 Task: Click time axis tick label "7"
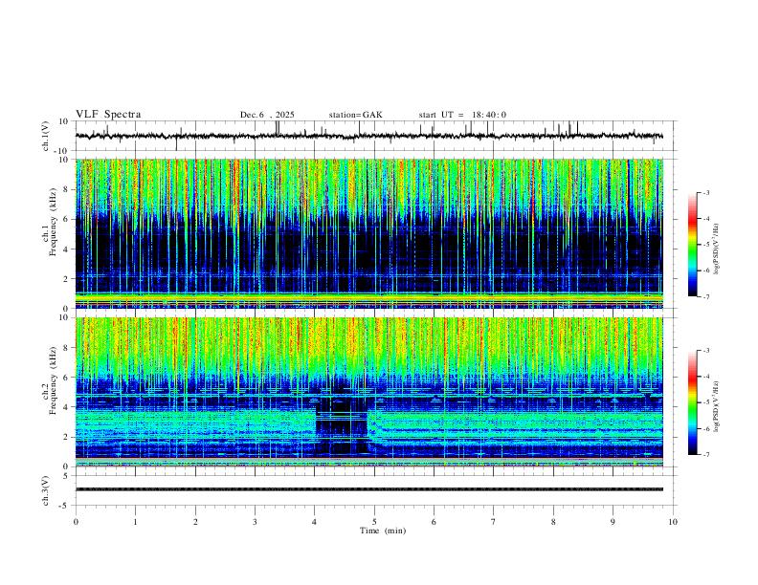point(494,522)
